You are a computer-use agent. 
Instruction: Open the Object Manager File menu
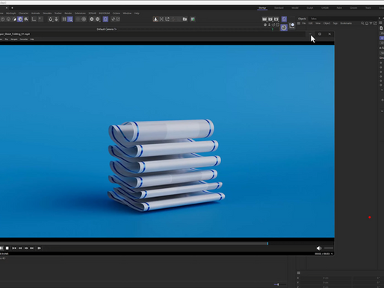coord(304,23)
